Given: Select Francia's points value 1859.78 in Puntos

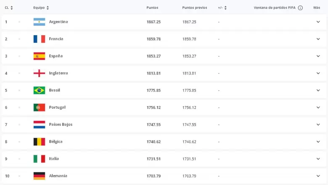Looking at the screenshot, I should [153, 39].
